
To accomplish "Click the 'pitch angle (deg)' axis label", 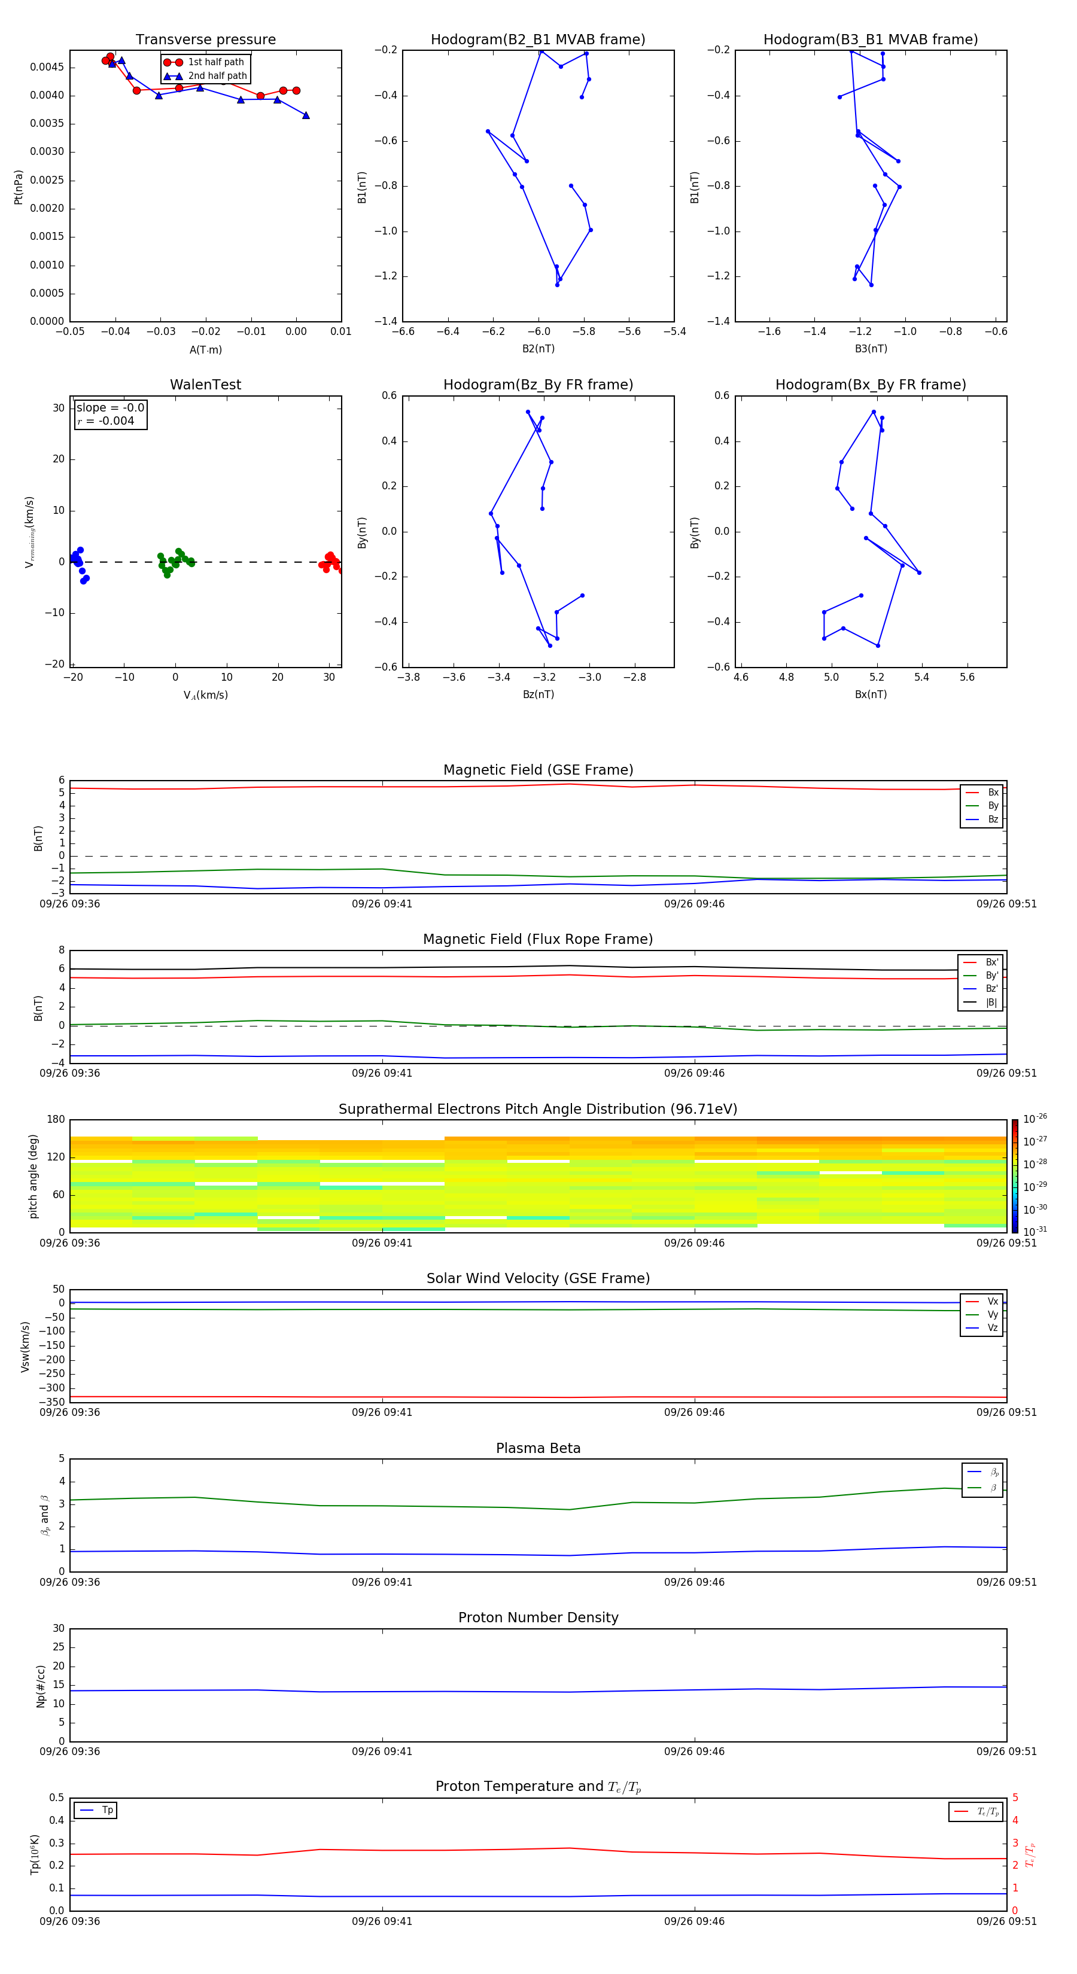I will point(33,1175).
